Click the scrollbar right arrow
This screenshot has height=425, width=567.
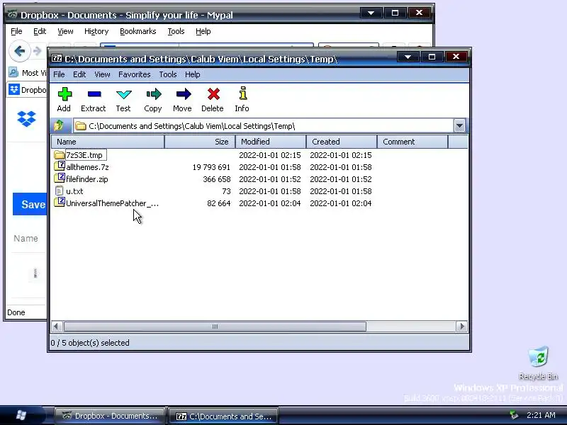pyautogui.click(x=462, y=327)
